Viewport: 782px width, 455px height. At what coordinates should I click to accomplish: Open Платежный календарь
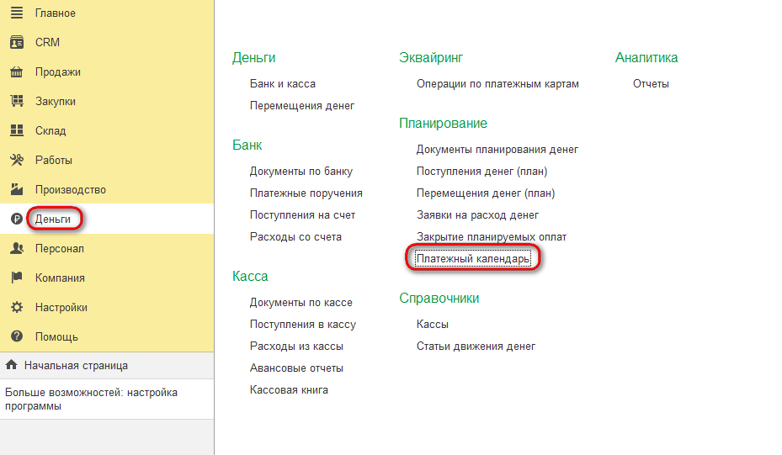473,259
